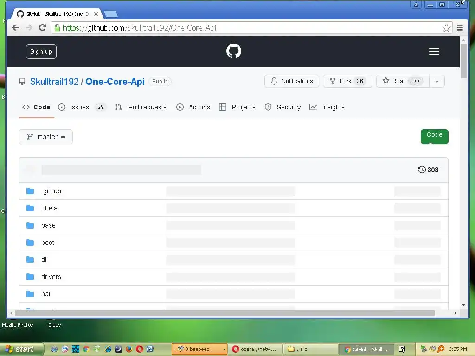Open the One-Core-Api repository link
Viewport: 475px width, 356px height.
tap(115, 82)
